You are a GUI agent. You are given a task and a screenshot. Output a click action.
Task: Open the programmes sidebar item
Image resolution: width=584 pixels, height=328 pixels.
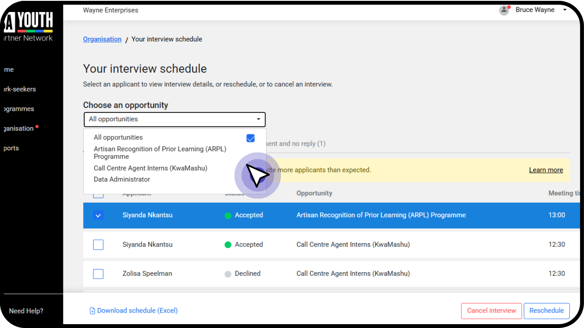coord(18,109)
